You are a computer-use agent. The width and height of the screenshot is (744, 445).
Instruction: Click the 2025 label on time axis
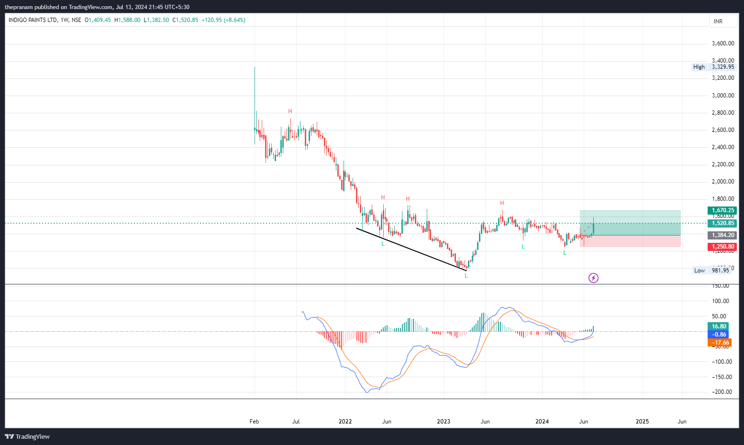(x=642, y=422)
